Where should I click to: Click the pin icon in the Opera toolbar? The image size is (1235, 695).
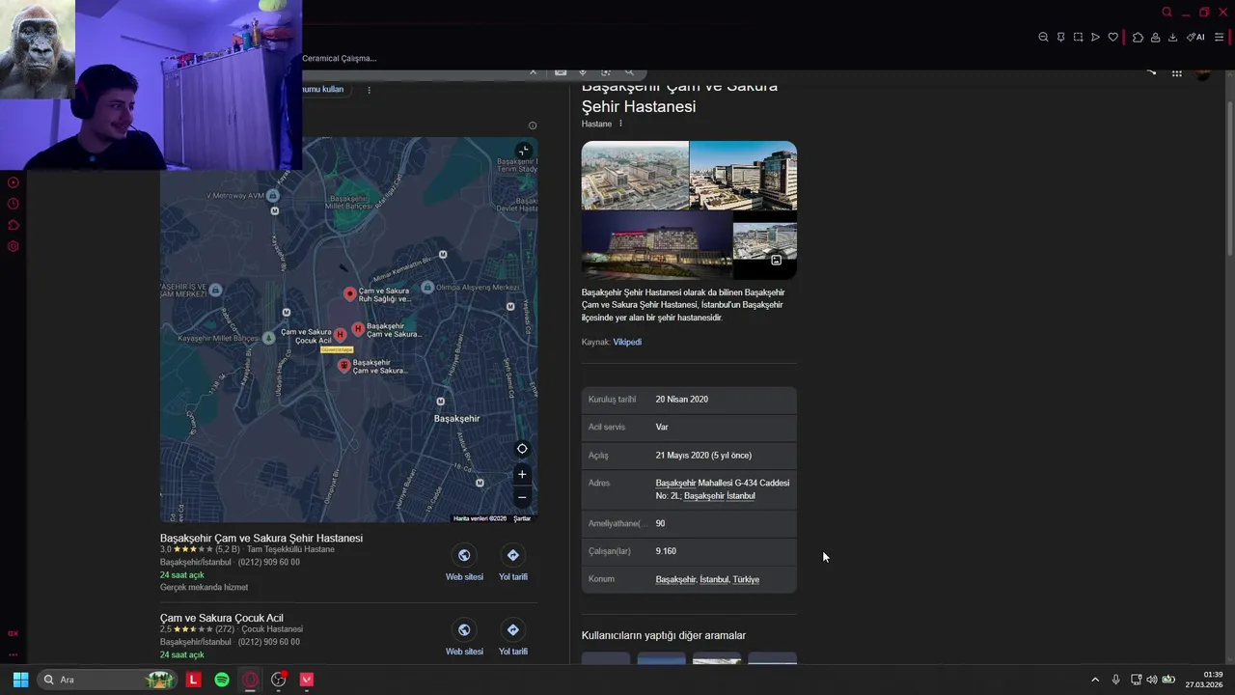coord(1060,38)
